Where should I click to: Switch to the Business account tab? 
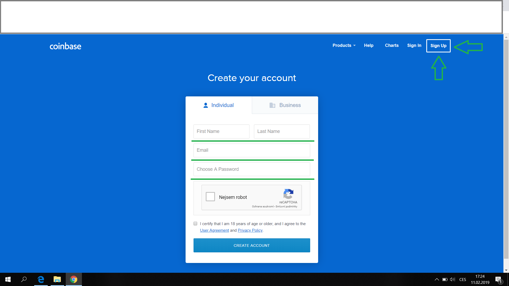(285, 105)
